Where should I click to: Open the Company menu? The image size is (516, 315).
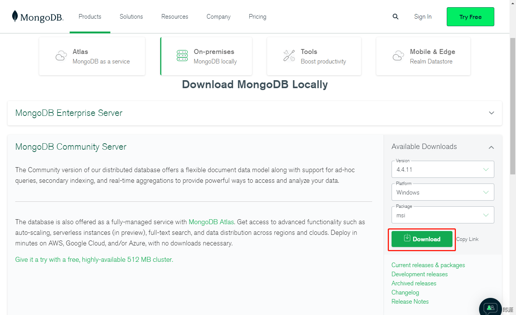click(218, 17)
